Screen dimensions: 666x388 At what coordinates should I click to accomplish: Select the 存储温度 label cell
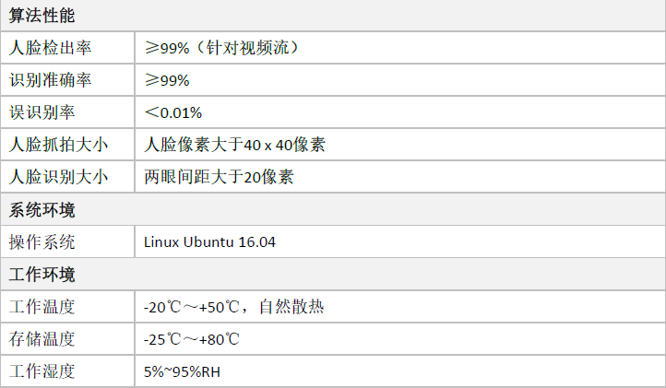67,339
